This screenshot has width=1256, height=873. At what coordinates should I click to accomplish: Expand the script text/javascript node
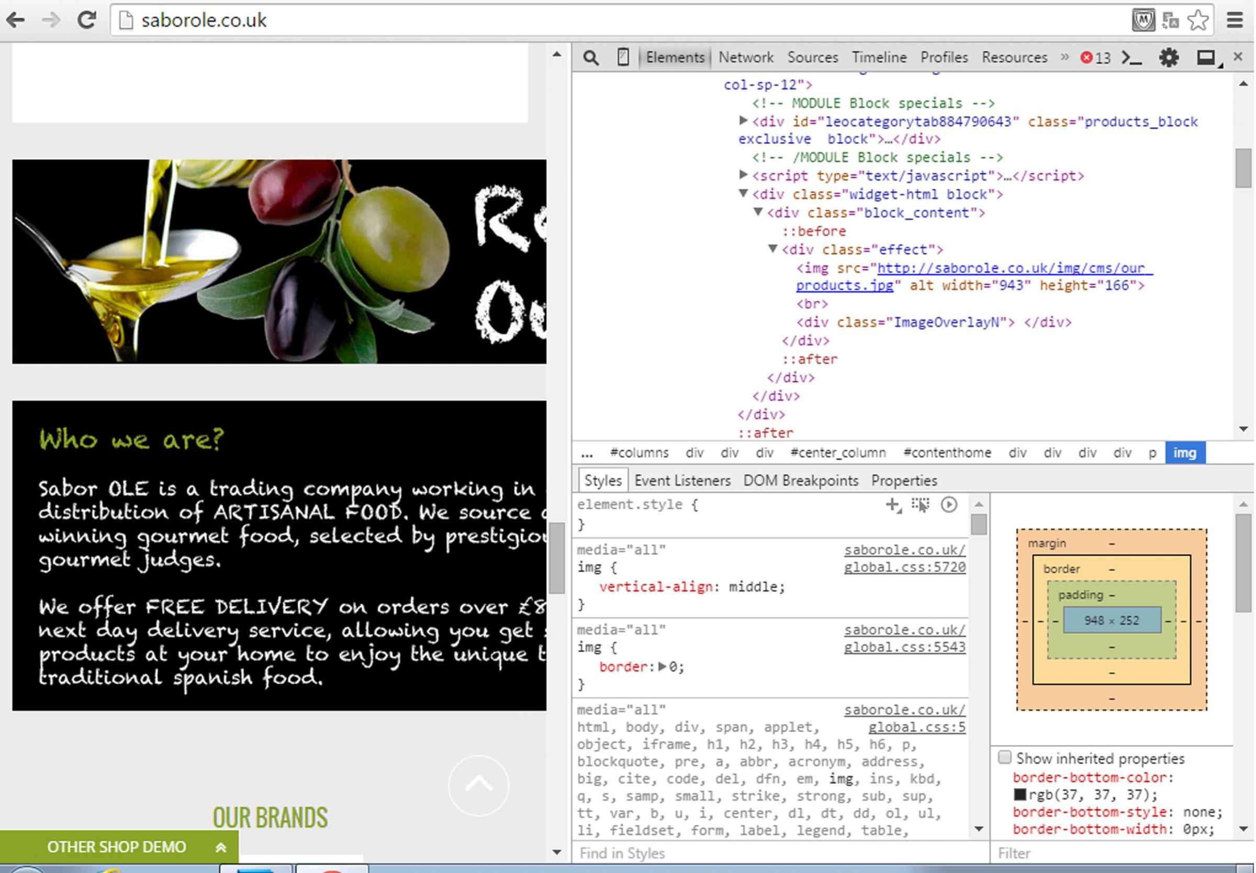coord(743,175)
